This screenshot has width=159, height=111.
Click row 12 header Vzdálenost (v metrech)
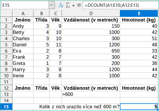click(91, 88)
